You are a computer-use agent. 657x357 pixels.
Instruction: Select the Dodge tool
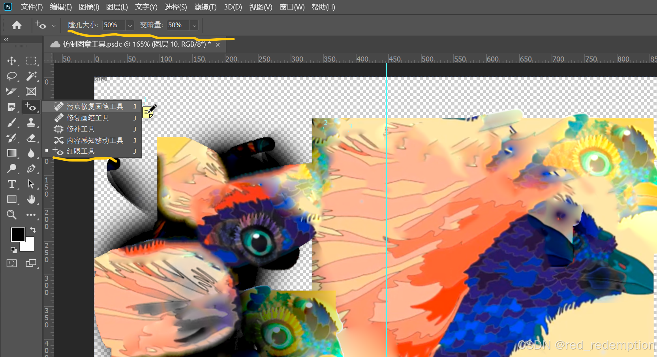12,169
